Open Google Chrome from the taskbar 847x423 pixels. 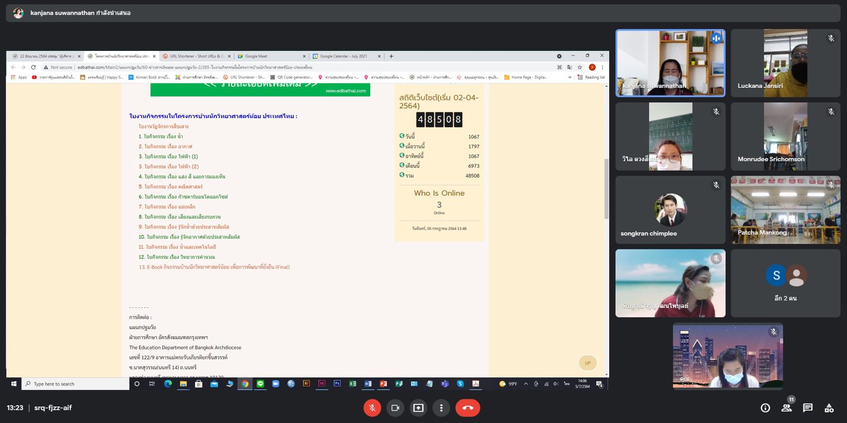pyautogui.click(x=245, y=384)
